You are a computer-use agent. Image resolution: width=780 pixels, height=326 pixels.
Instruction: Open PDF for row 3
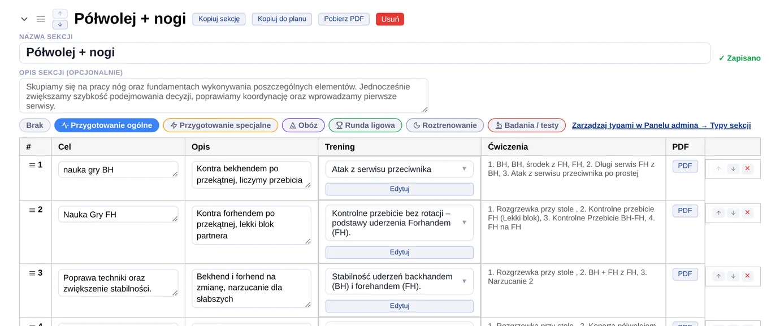[685, 274]
